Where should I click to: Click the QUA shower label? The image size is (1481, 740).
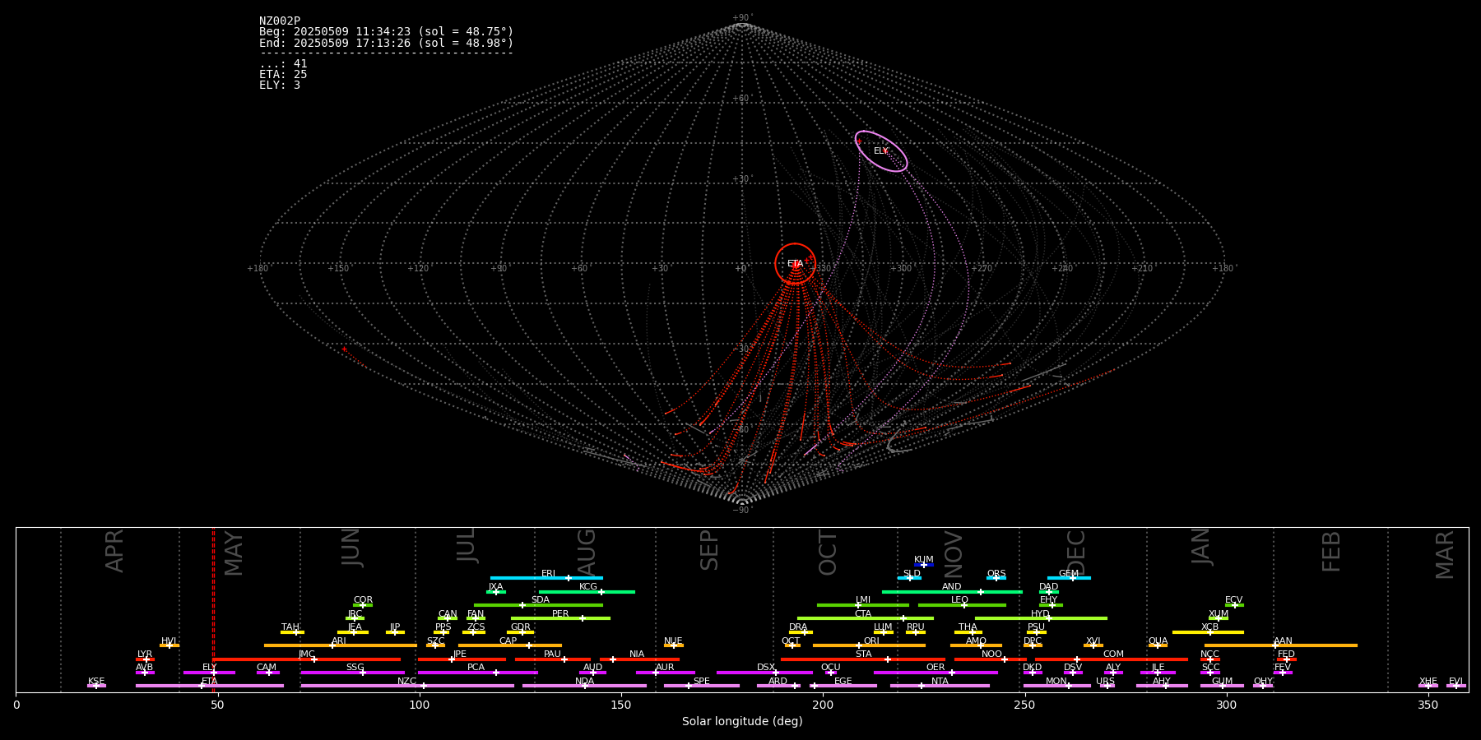1158,641
